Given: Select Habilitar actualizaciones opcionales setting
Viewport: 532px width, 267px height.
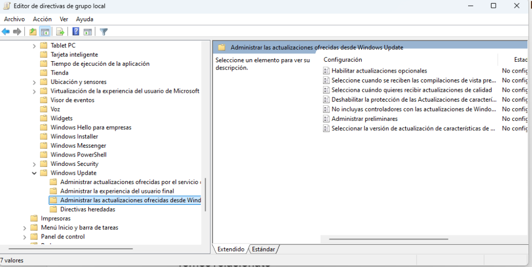Looking at the screenshot, I should coord(379,71).
